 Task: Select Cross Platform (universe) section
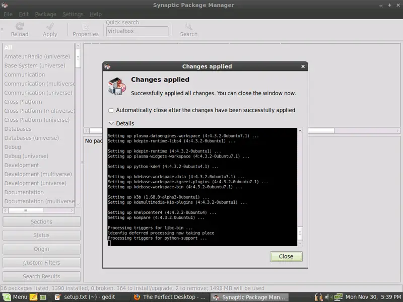point(39,120)
